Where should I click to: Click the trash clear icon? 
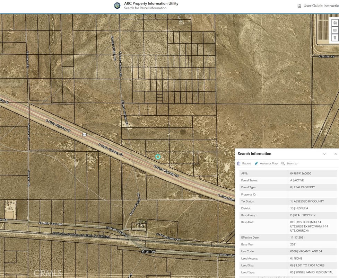334,37
